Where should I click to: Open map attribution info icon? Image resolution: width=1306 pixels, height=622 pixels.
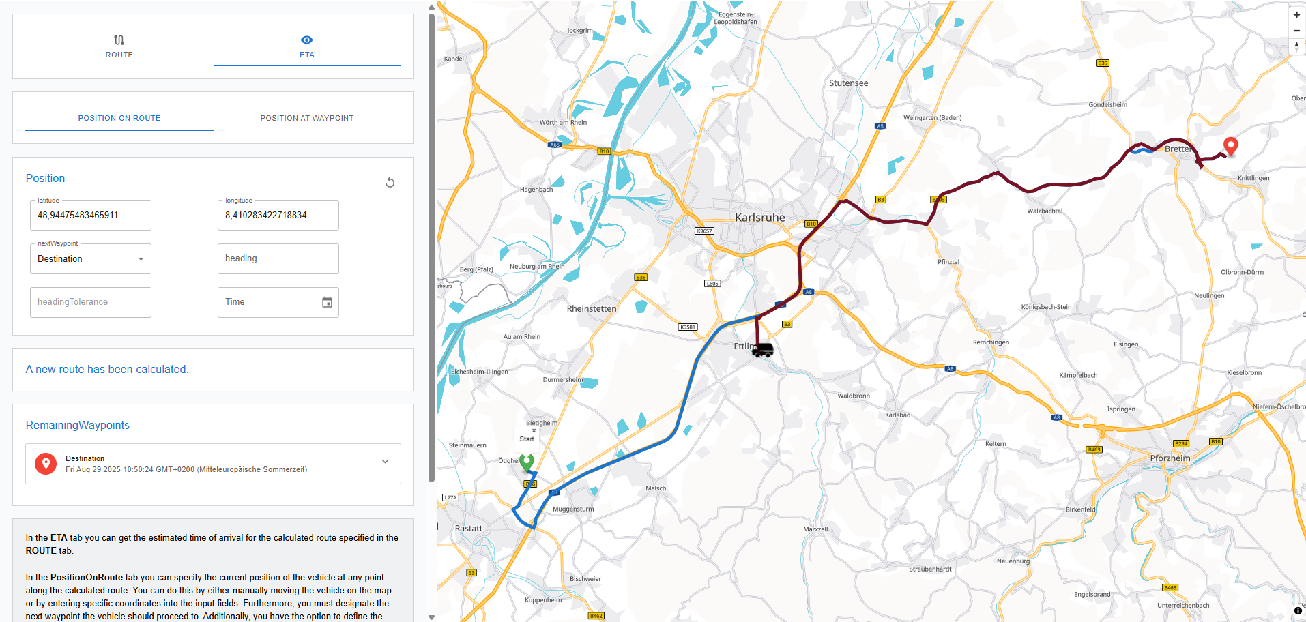coord(1298,610)
